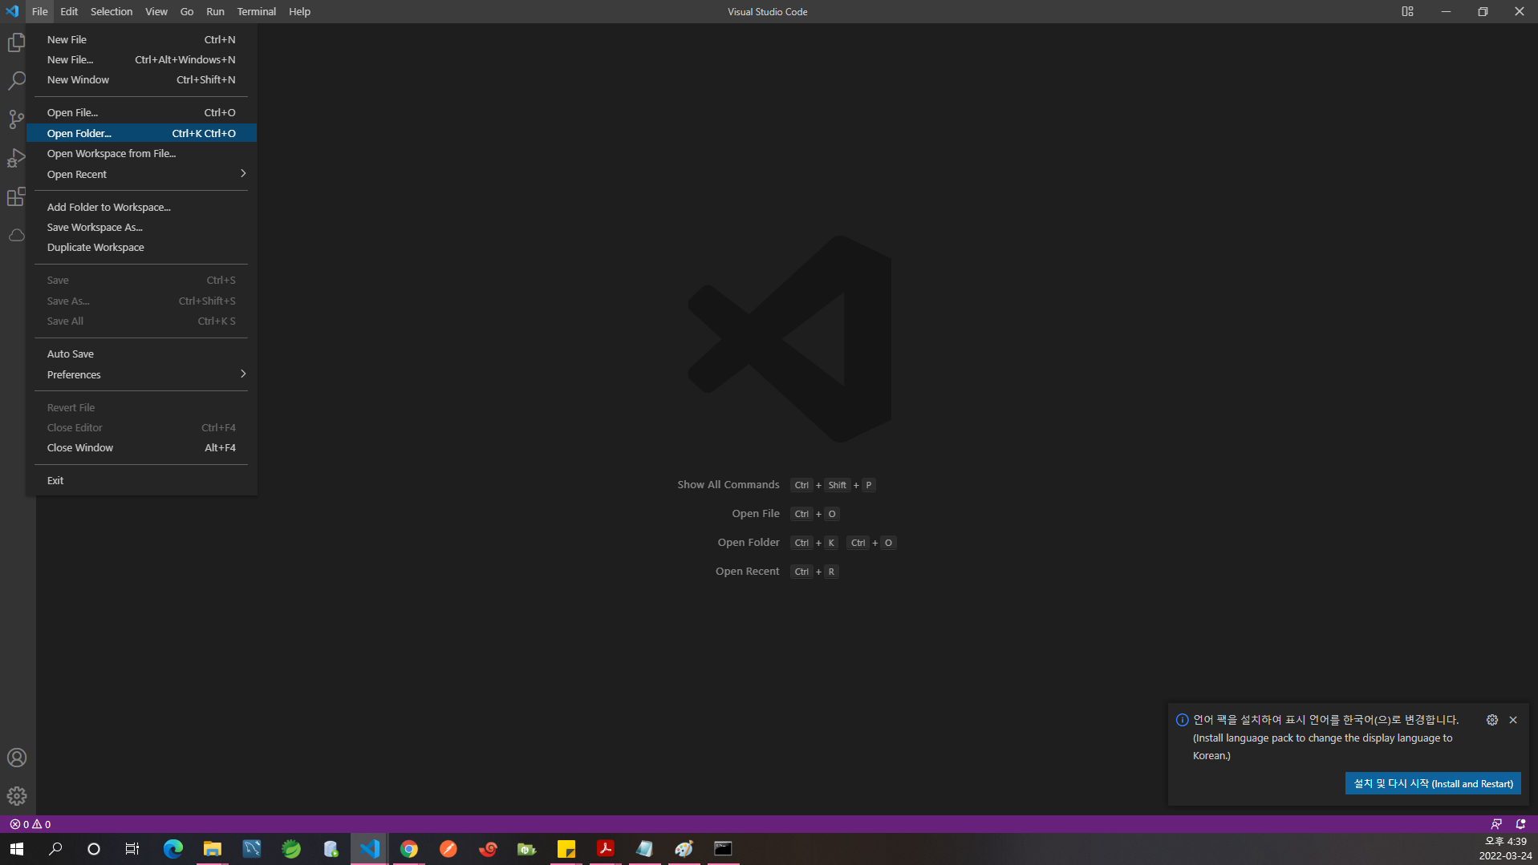Click the taskbar Search icon

[x=55, y=849]
